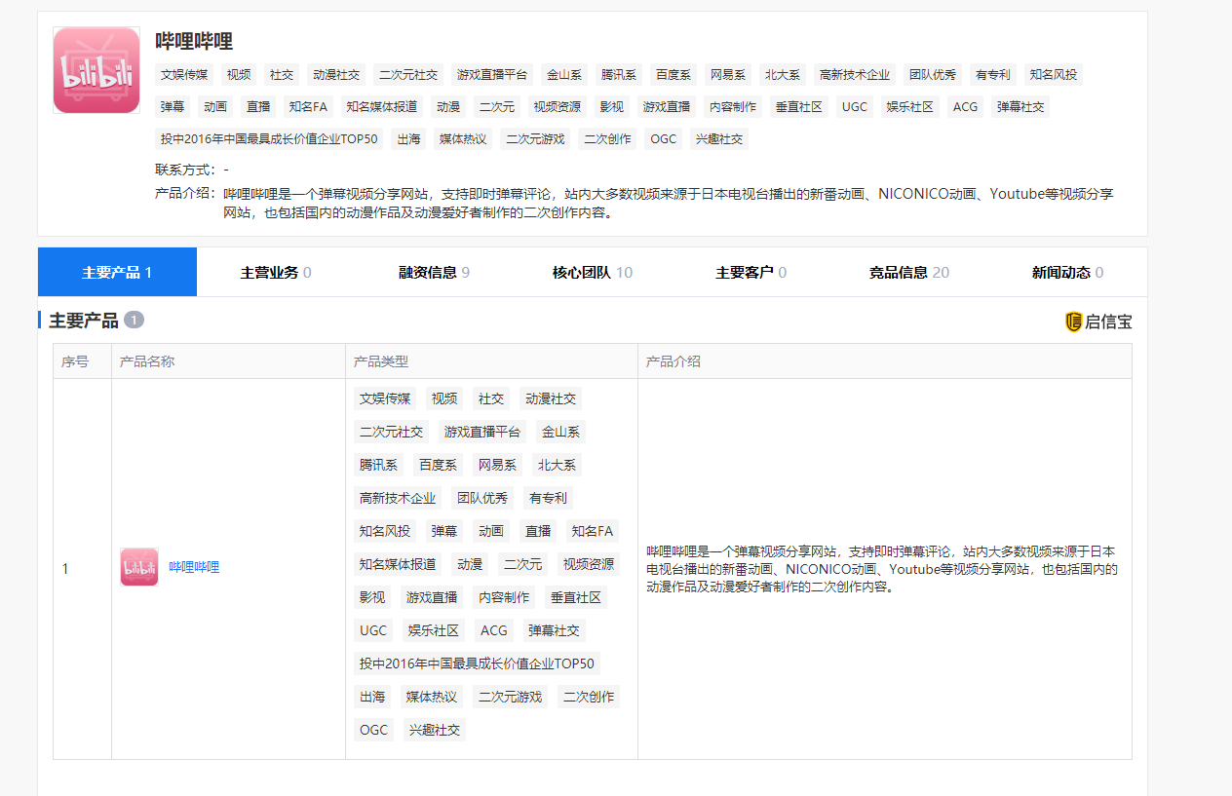The height and width of the screenshot is (796, 1232).
Task: Click the bilibili product thumbnail in the table
Action: [138, 566]
